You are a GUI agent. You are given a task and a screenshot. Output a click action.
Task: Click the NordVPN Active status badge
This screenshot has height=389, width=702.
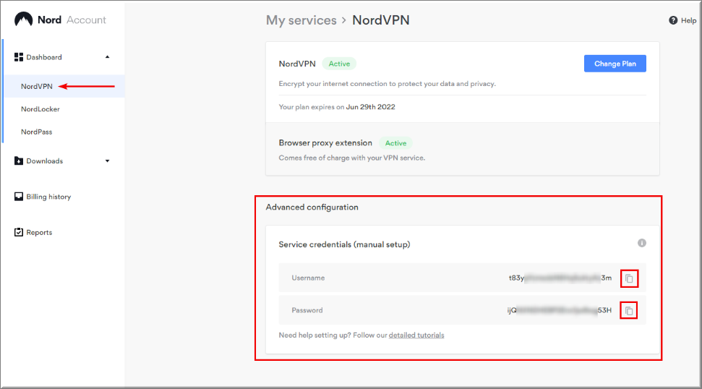tap(339, 64)
